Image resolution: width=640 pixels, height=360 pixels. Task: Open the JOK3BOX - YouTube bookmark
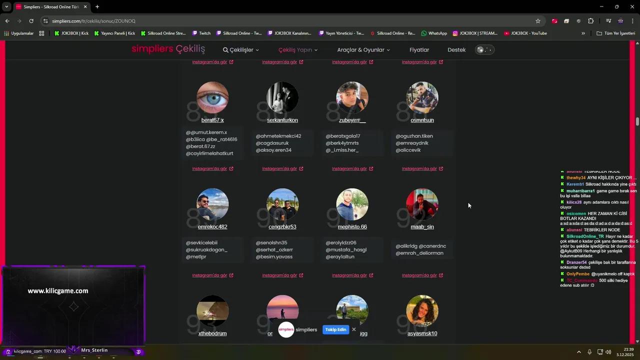[525, 33]
